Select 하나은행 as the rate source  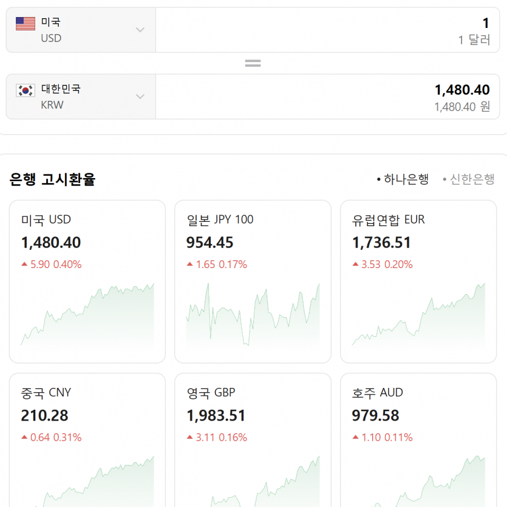[x=403, y=179]
